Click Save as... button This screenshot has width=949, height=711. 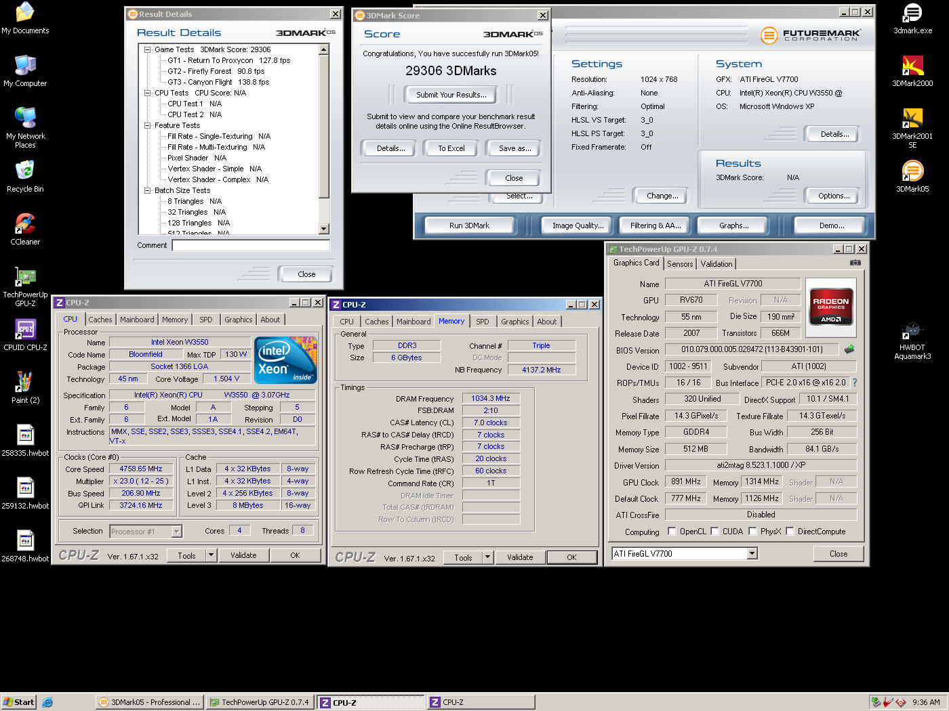[x=515, y=148]
